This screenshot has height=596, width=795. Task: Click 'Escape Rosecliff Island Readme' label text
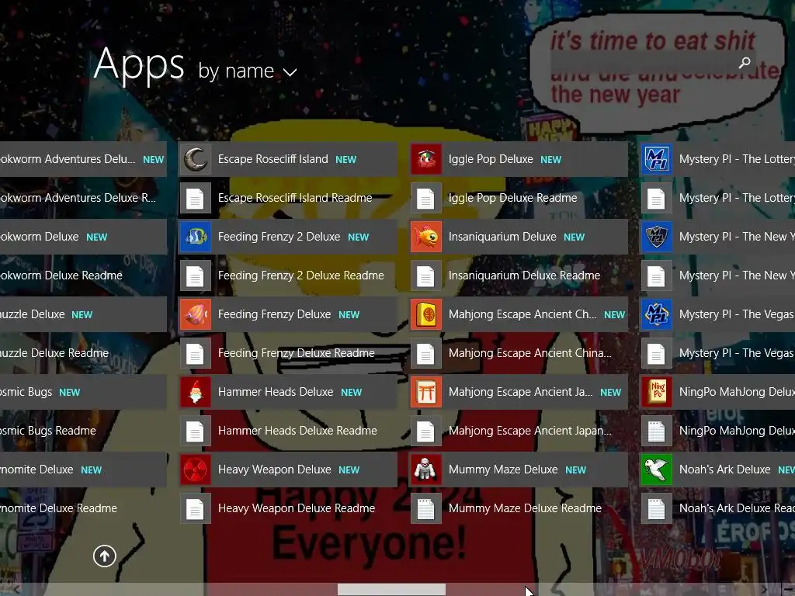point(295,198)
